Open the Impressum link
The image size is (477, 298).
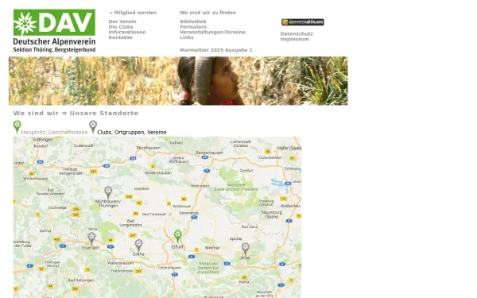tap(295, 39)
